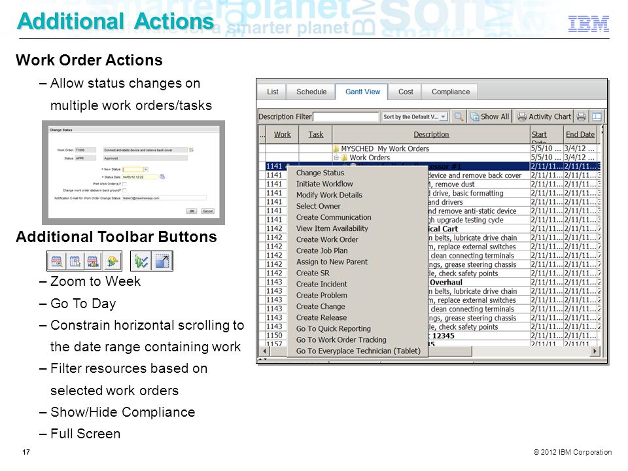628x471 pixels.
Task: Click the Go To Day calendar icon
Action: tap(75, 262)
